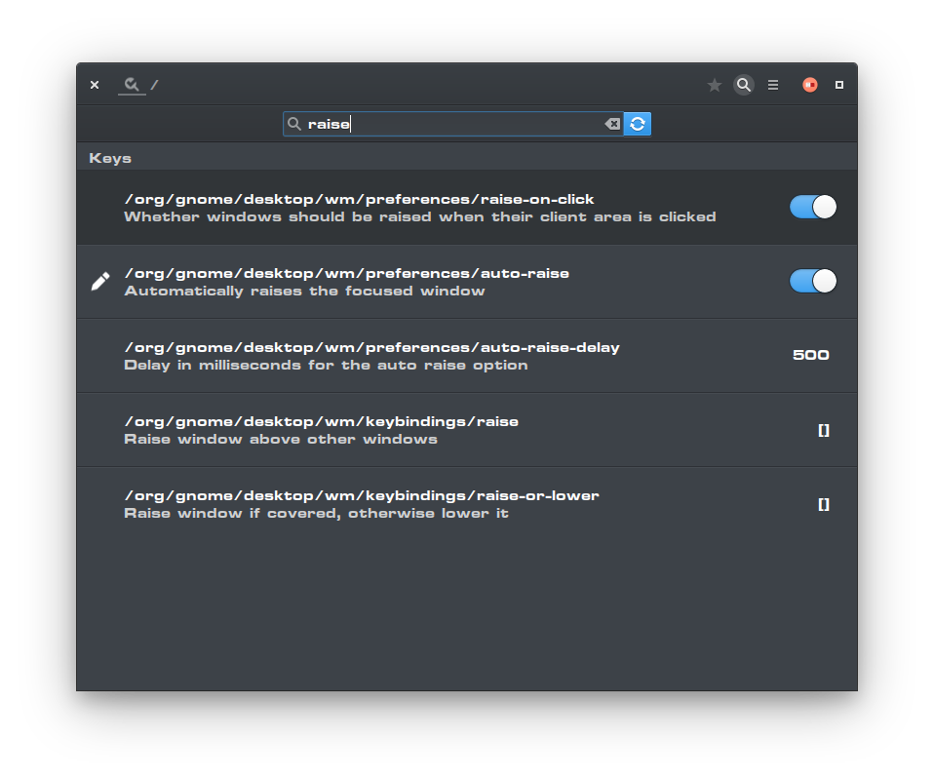Image resolution: width=934 pixels, height=781 pixels.
Task: Turn off the auto-raise switch
Action: point(812,281)
